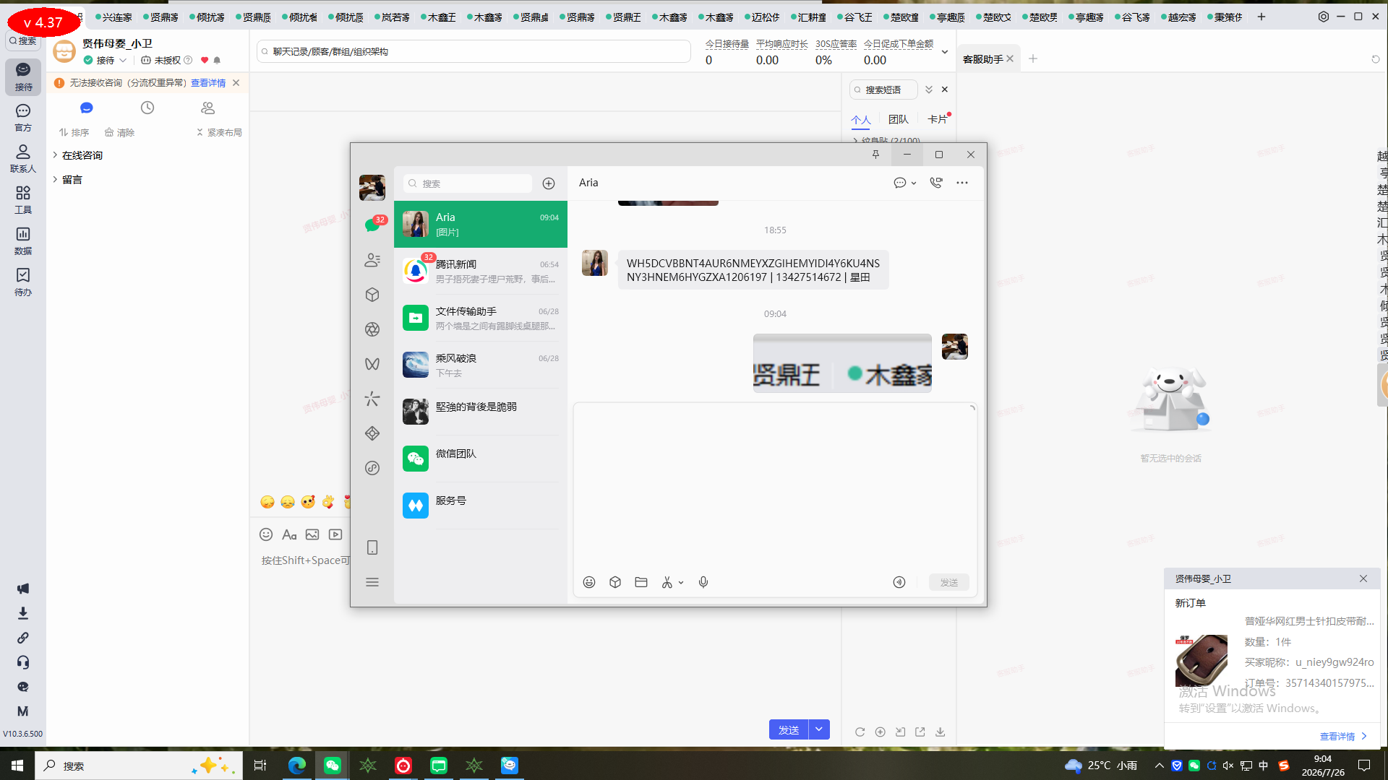Click the microphone icon in WeChat input toolbar
The image size is (1388, 780).
(703, 582)
